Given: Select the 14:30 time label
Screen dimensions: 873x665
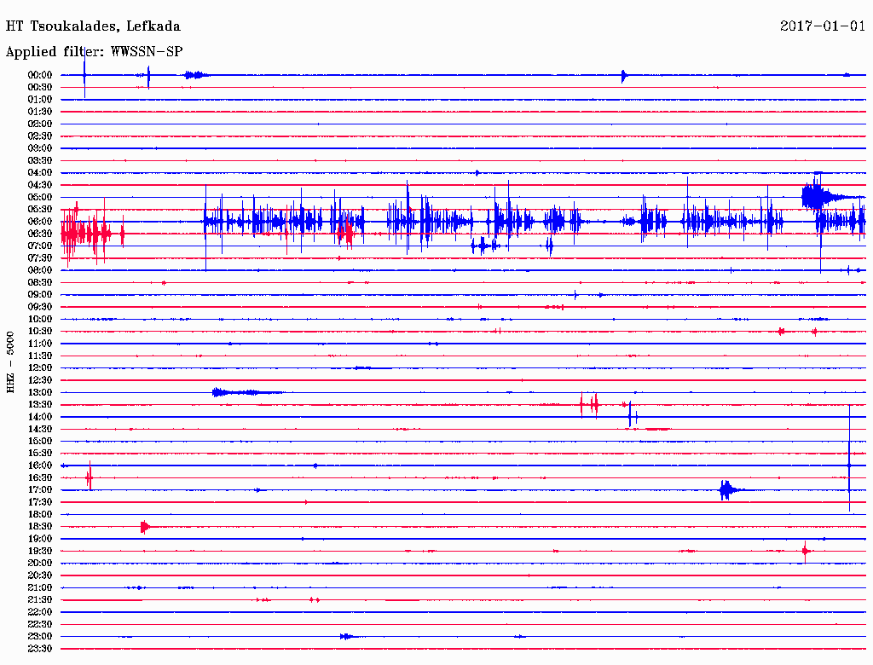Looking at the screenshot, I should point(39,430).
